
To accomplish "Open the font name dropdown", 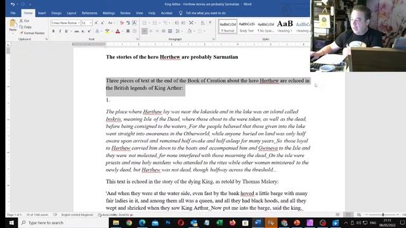I will [79, 23].
